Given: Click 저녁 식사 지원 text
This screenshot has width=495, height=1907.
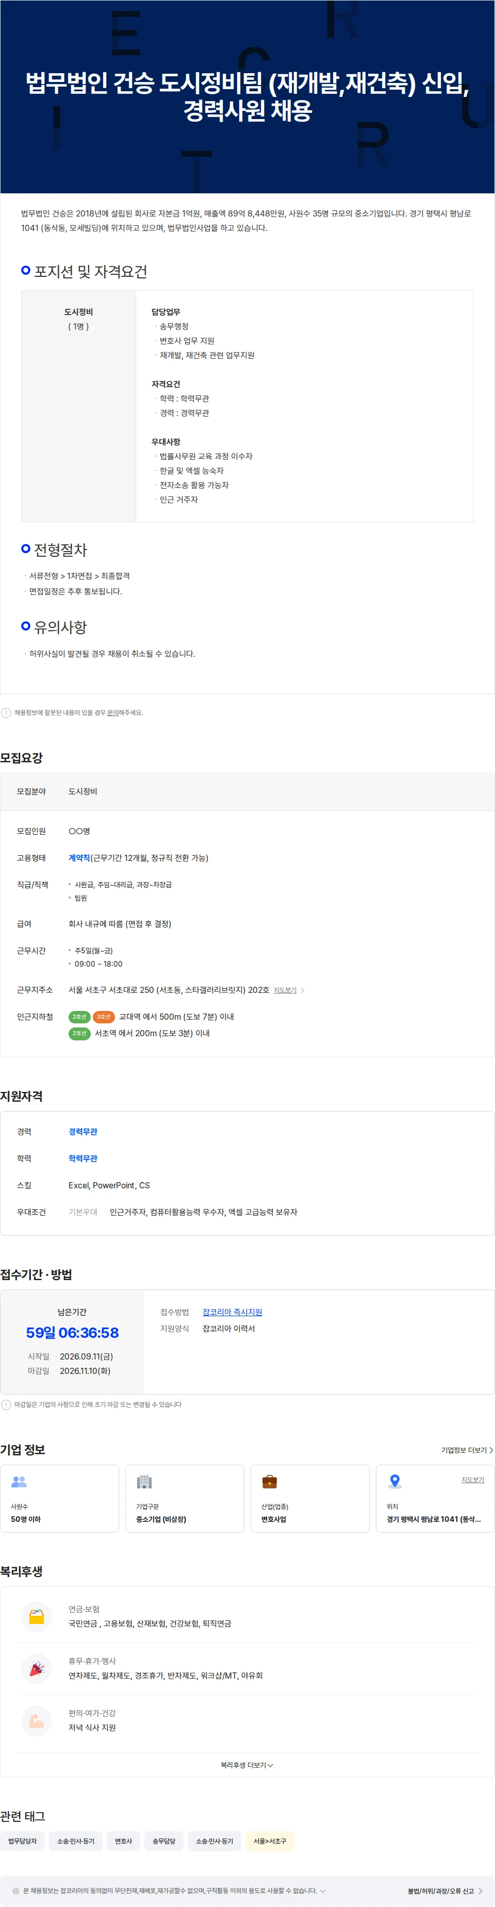Looking at the screenshot, I should 92,1727.
